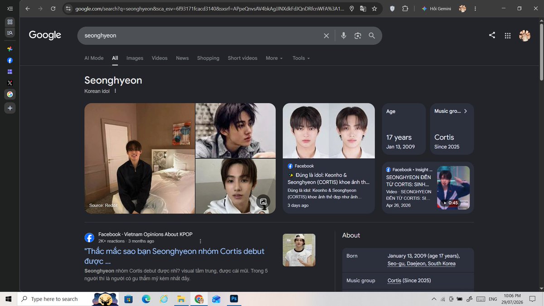Open the ID photos thumbnail card

[x=329, y=131]
